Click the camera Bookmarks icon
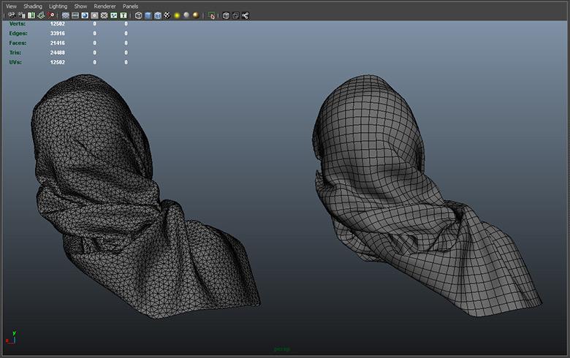The height and width of the screenshot is (358, 570). [x=31, y=15]
